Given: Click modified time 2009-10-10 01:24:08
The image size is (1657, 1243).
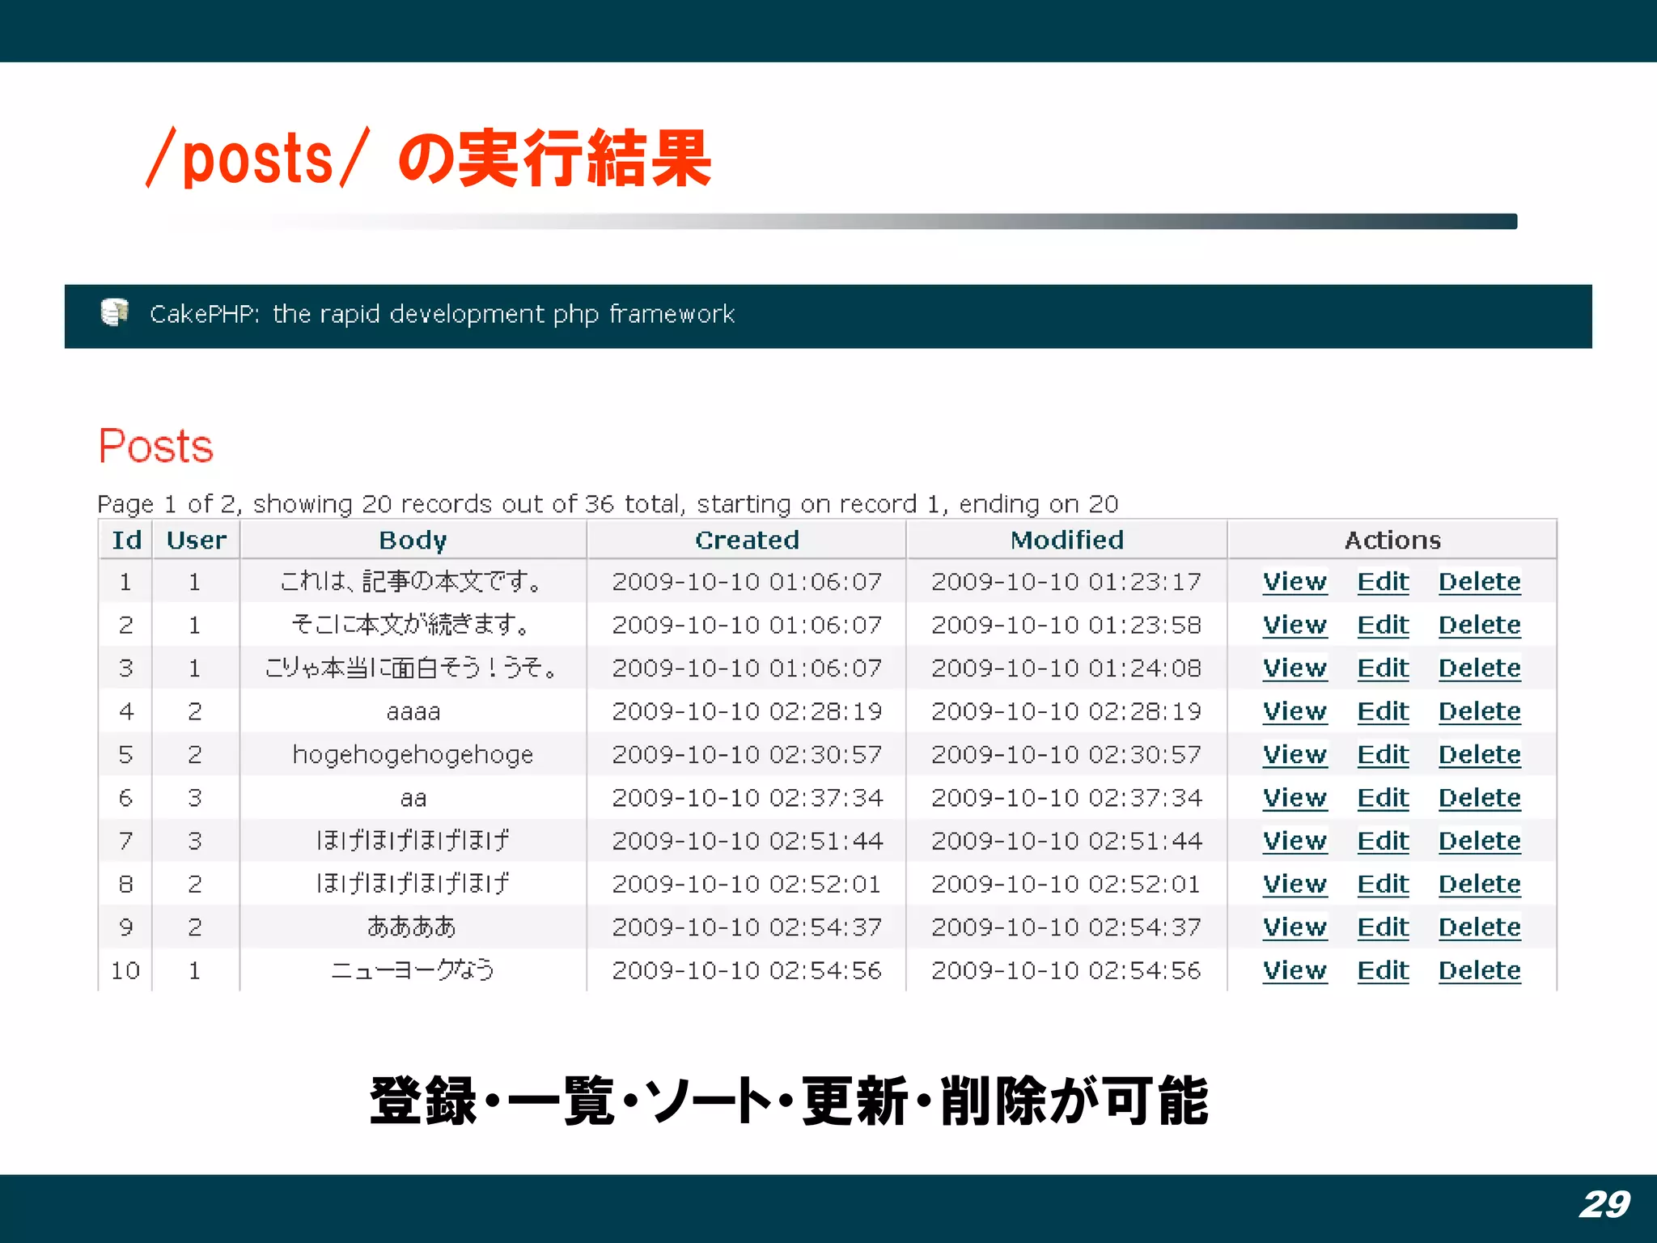Looking at the screenshot, I should (x=1066, y=668).
